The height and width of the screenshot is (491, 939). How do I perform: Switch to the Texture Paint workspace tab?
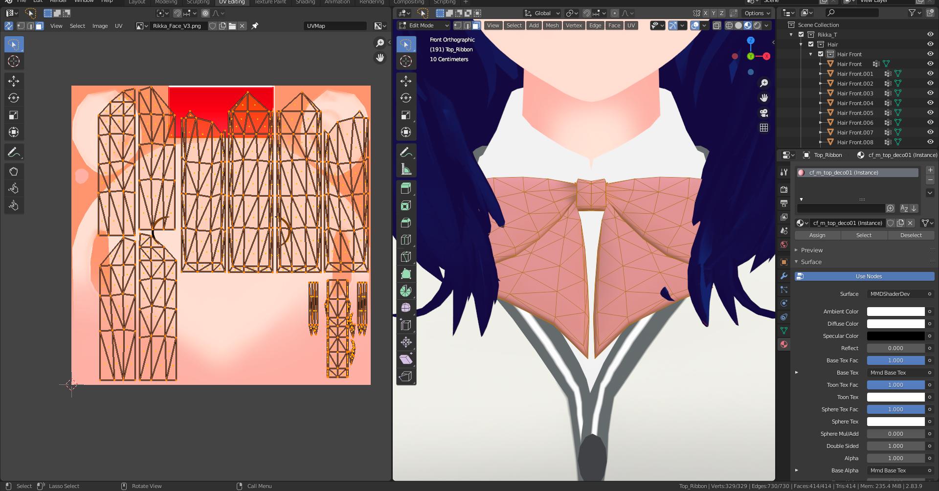[270, 2]
